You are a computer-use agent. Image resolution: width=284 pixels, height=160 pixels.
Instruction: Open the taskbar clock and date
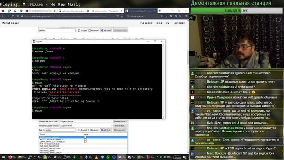point(177,157)
